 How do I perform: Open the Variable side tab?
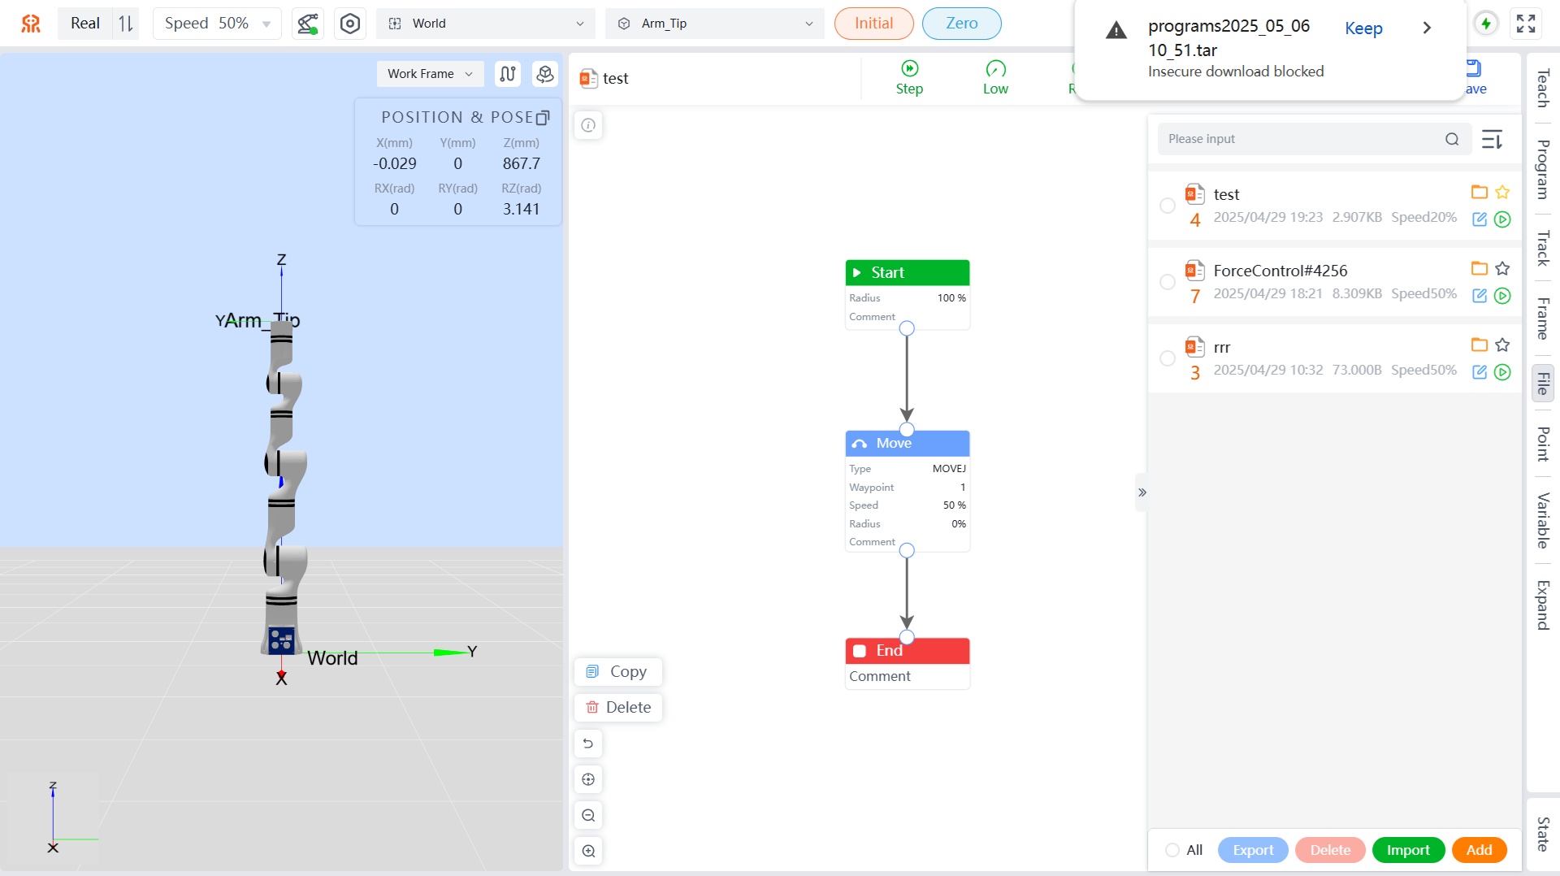click(x=1542, y=520)
